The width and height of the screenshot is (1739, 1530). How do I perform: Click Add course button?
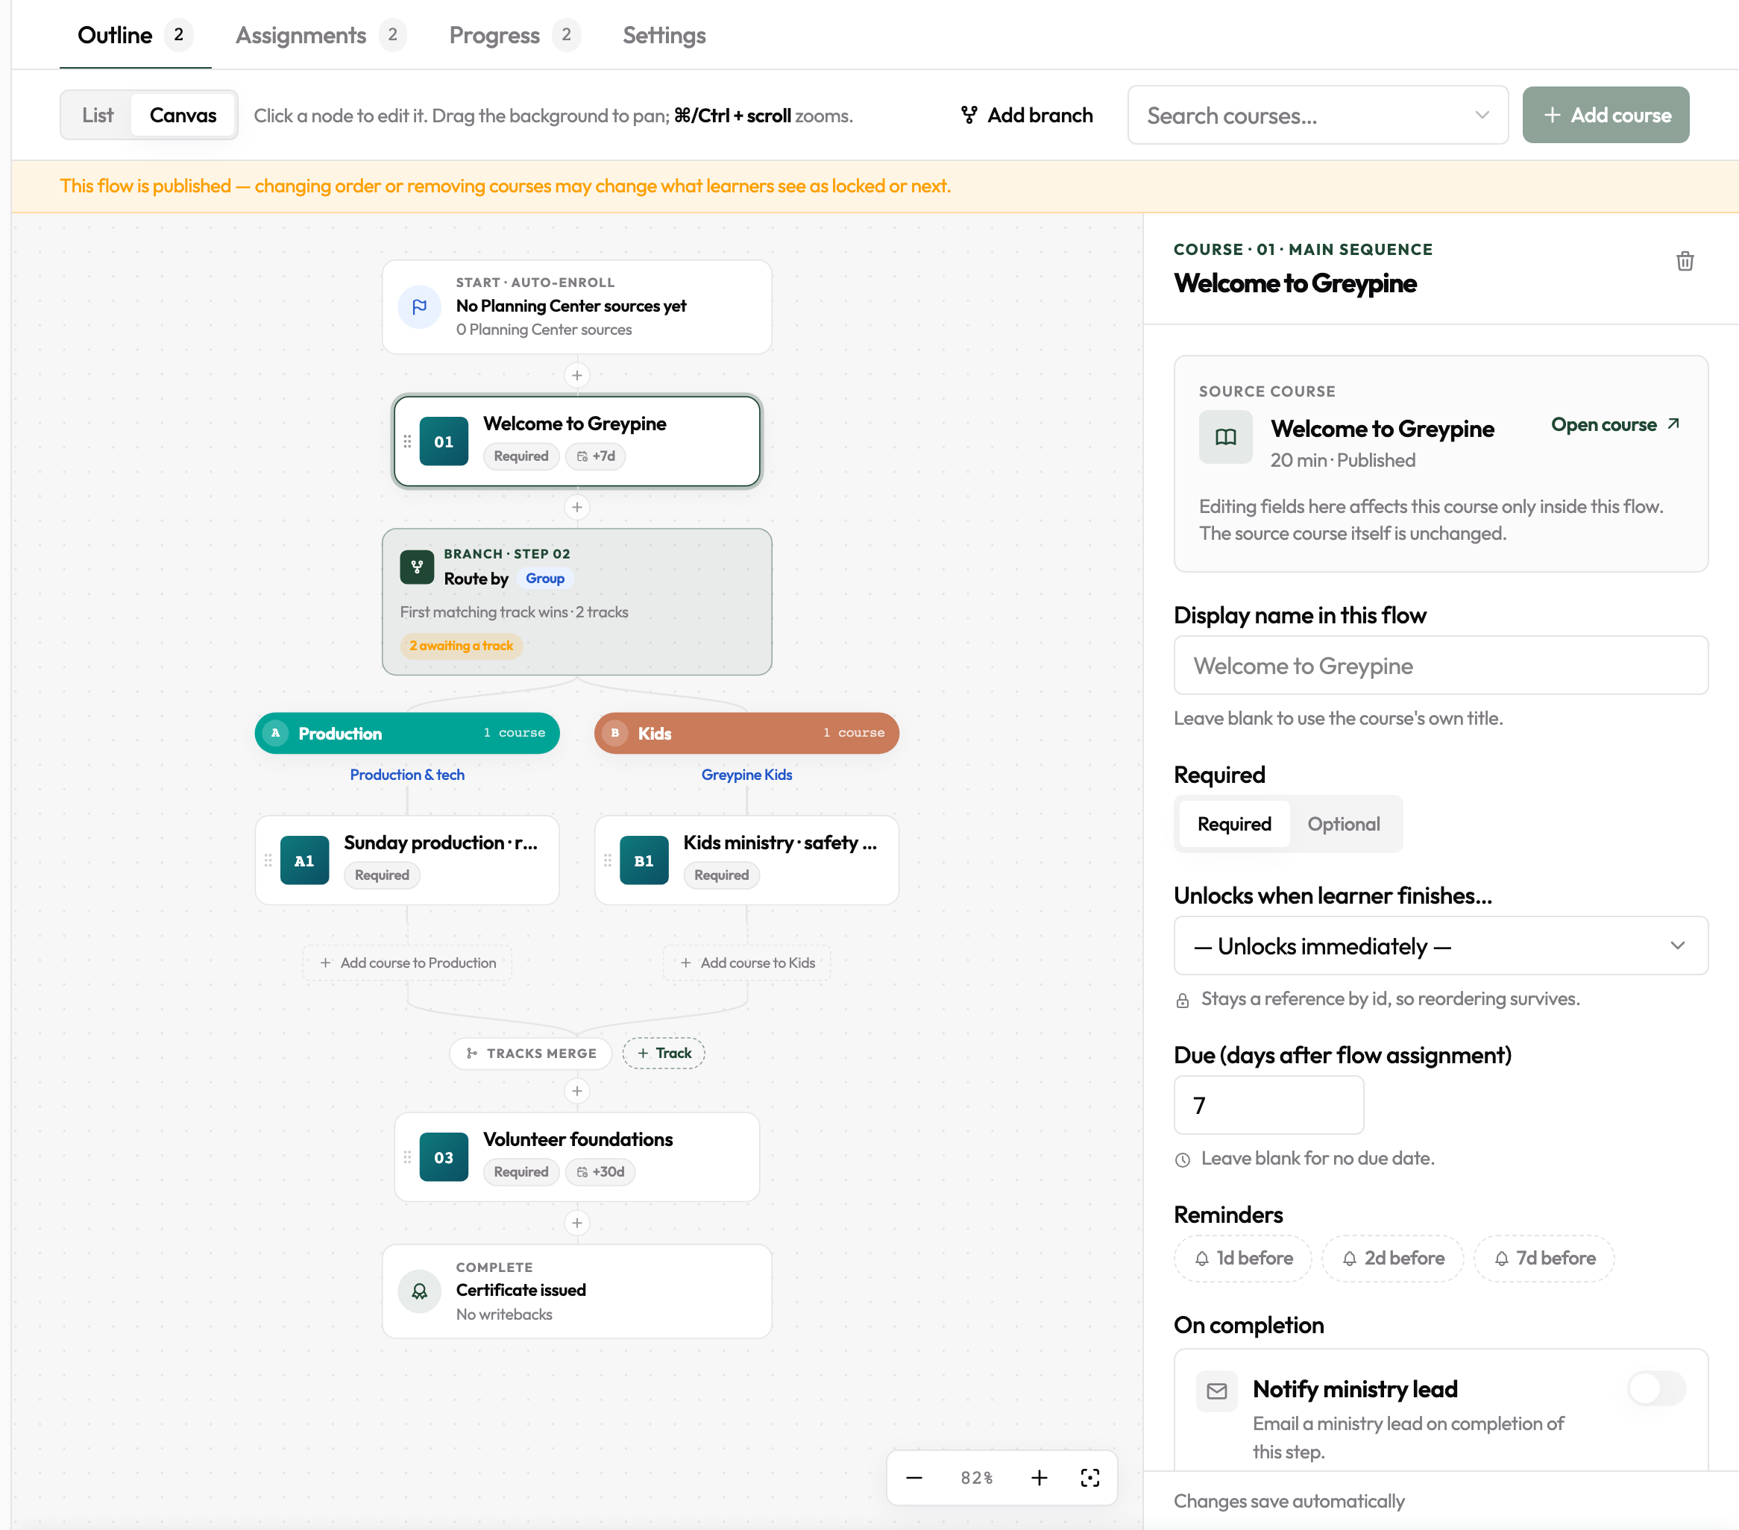1606,115
